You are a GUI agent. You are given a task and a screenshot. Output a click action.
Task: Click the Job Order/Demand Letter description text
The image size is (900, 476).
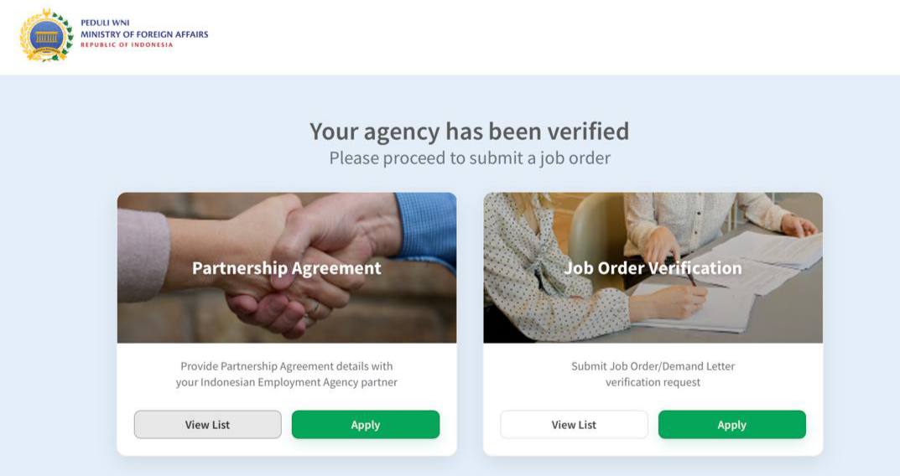pos(653,374)
